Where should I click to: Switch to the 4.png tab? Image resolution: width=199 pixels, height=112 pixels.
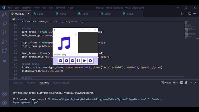click(85, 14)
